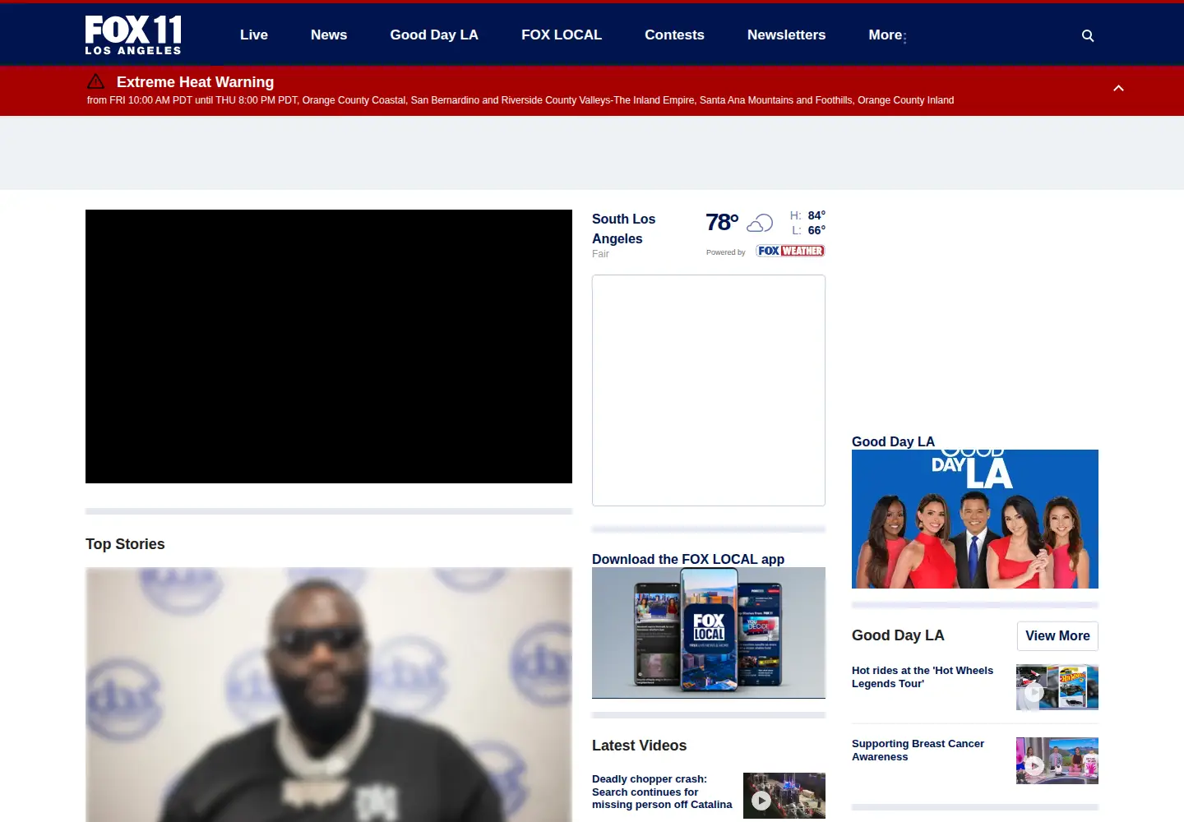The height and width of the screenshot is (822, 1184).
Task: Click View More for Good Day LA
Action: (1057, 635)
